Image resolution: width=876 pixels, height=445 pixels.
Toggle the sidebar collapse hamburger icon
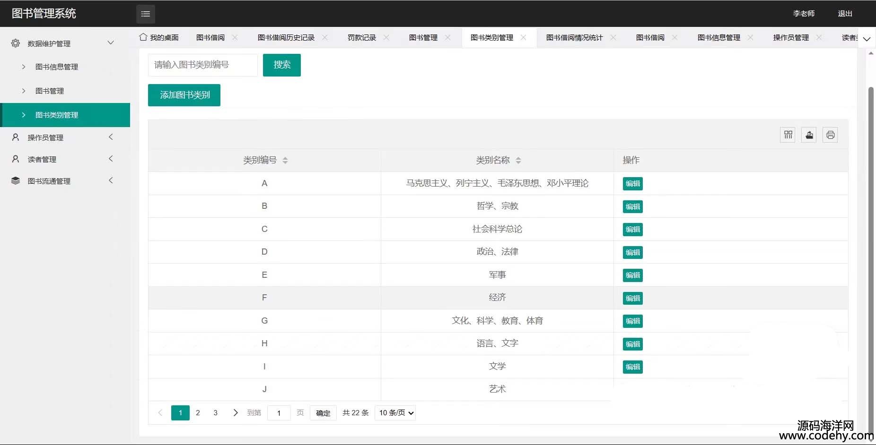coord(145,14)
